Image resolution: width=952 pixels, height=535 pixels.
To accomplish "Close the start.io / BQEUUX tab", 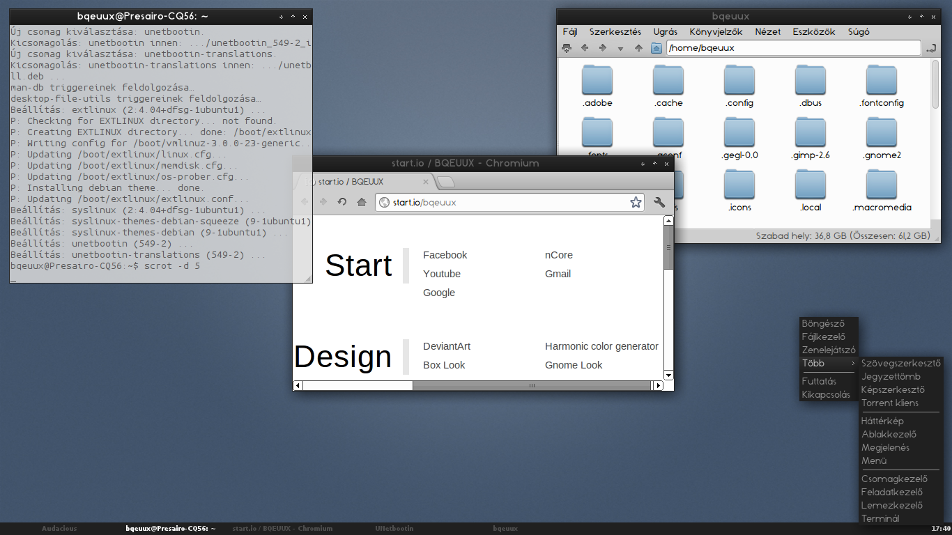I will pos(426,182).
